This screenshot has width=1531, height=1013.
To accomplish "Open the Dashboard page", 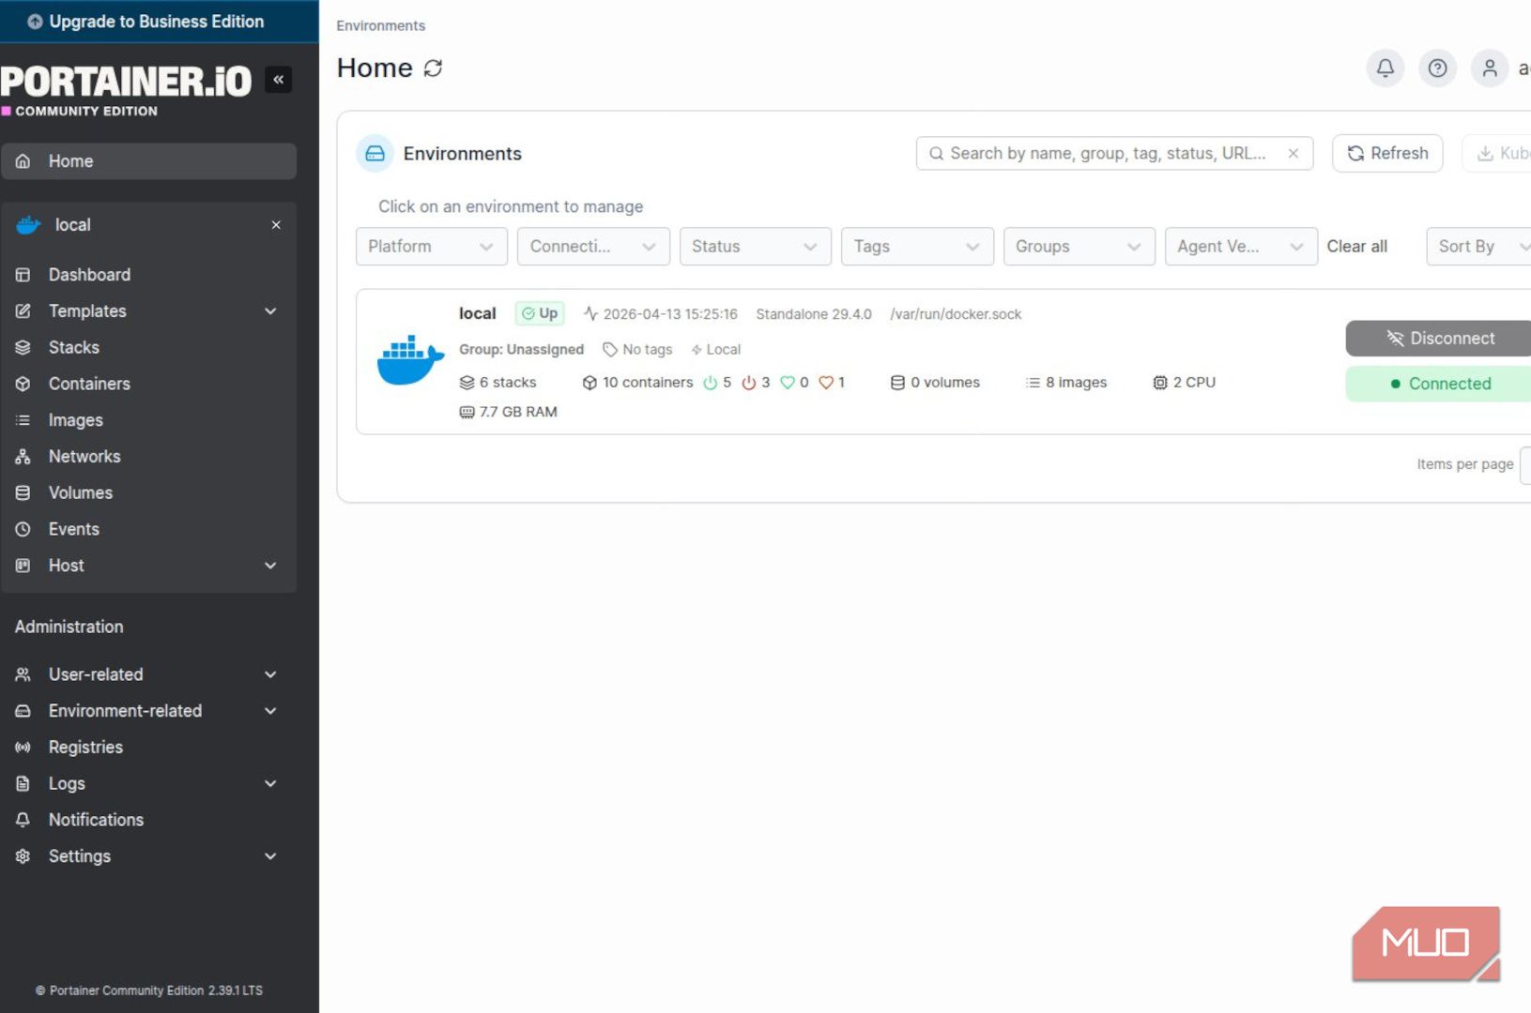I will coord(149,275).
